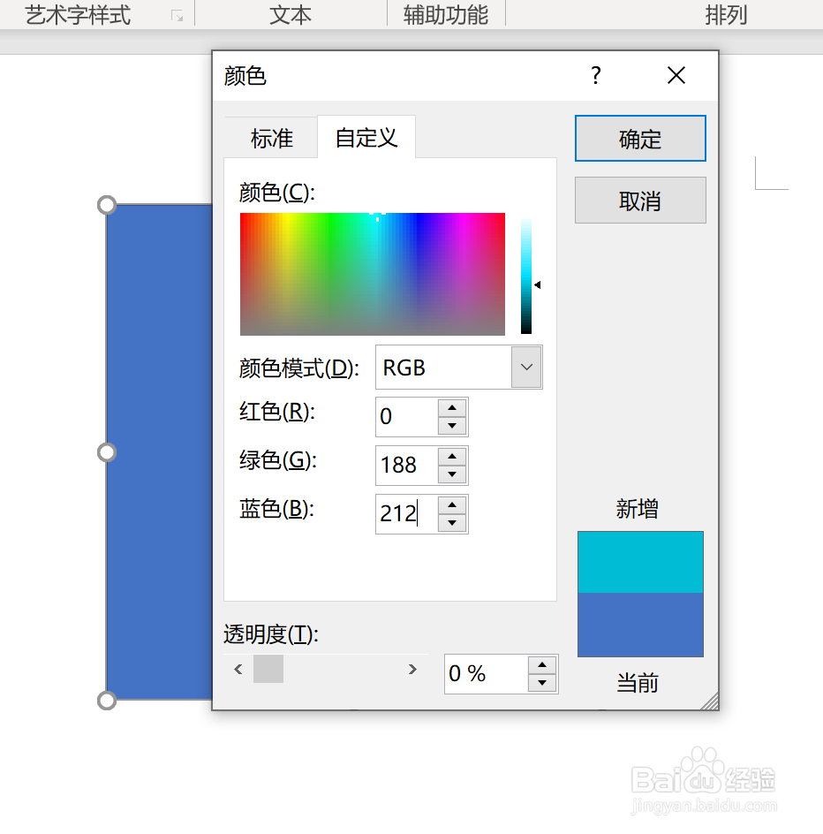
Task: Click the red value input field
Action: 406,417
